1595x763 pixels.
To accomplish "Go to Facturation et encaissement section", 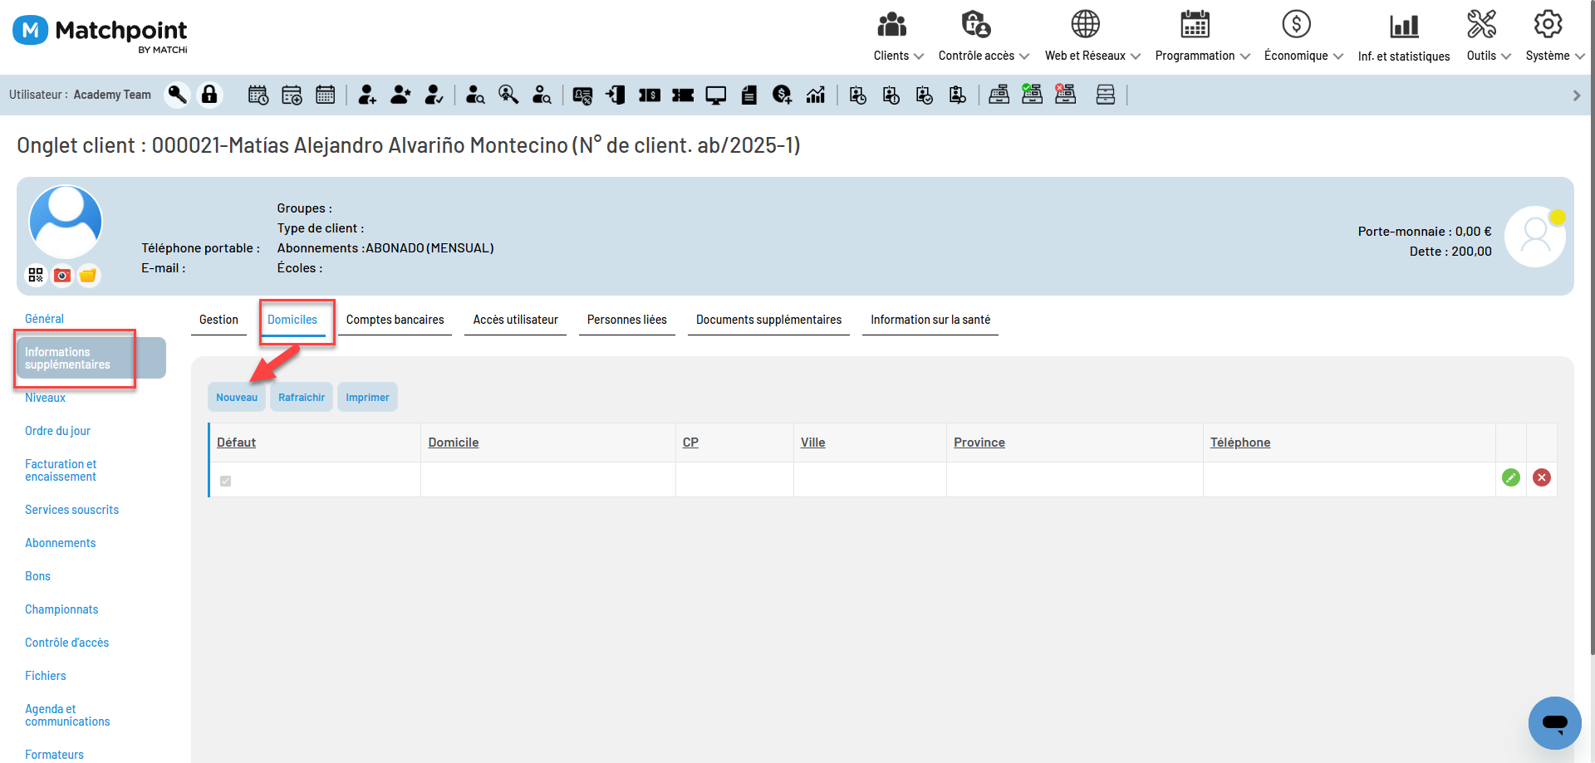I will 61,470.
